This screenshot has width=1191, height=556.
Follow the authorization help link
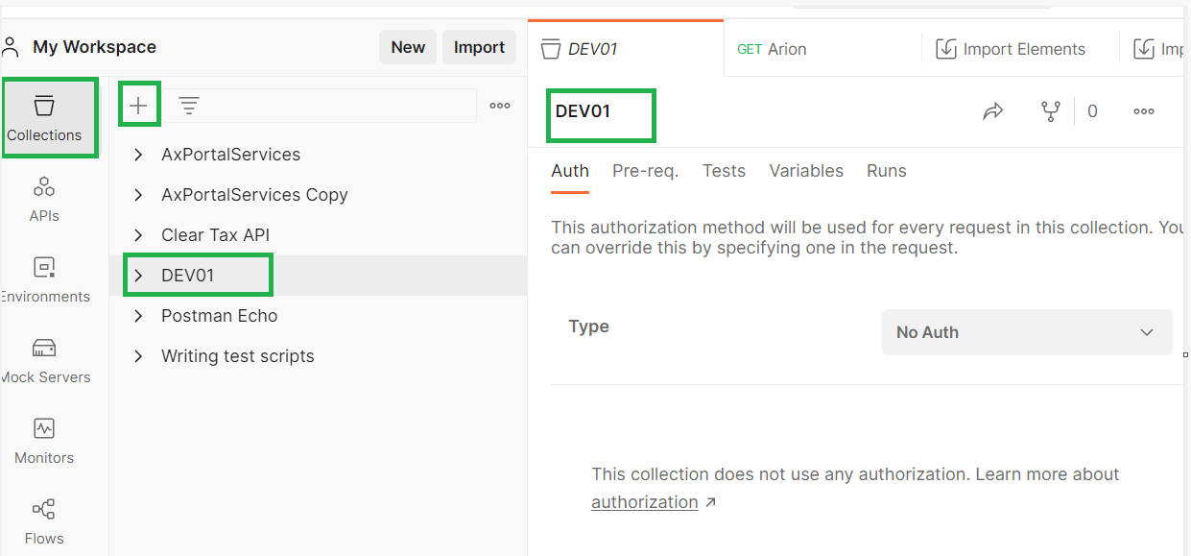pos(645,502)
